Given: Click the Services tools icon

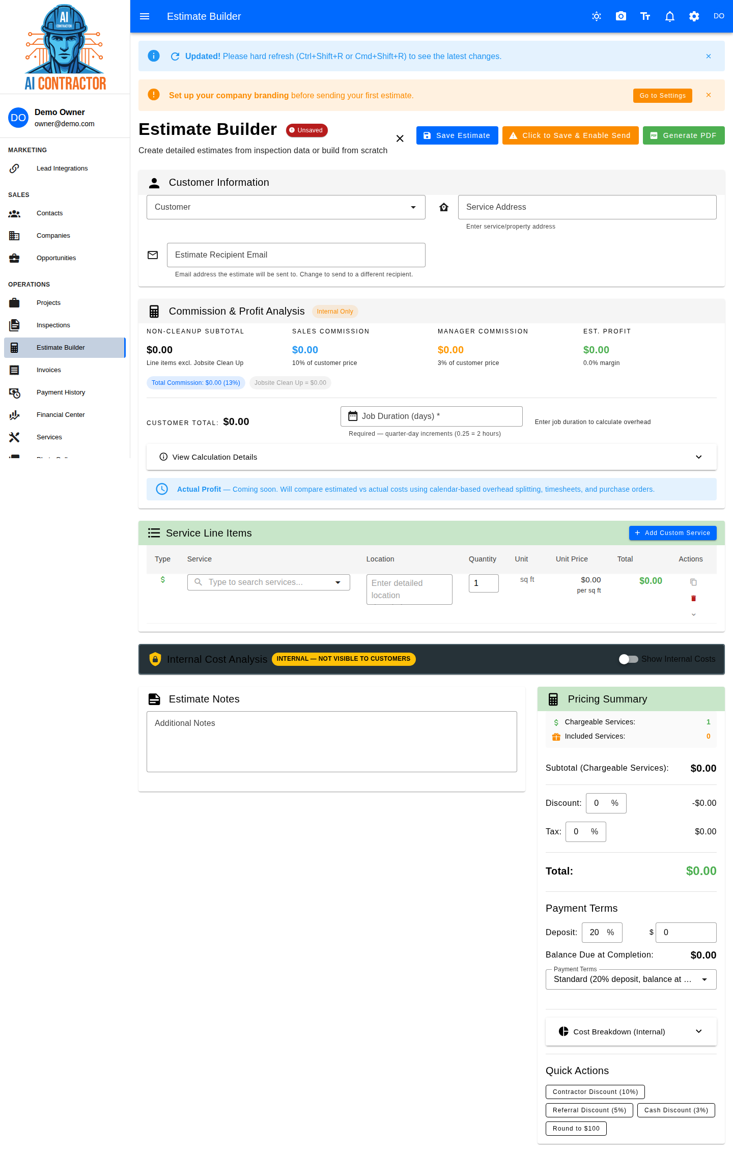Looking at the screenshot, I should point(14,437).
